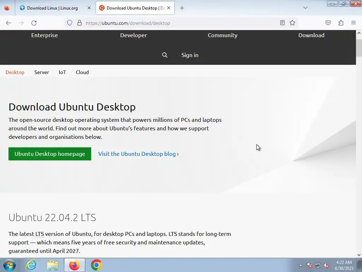Close the Download Ubuntu Desktop tab
The image size is (362, 272).
click(169, 8)
